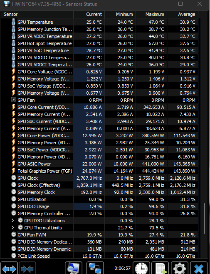Open sensor settings gear icon

(180, 268)
